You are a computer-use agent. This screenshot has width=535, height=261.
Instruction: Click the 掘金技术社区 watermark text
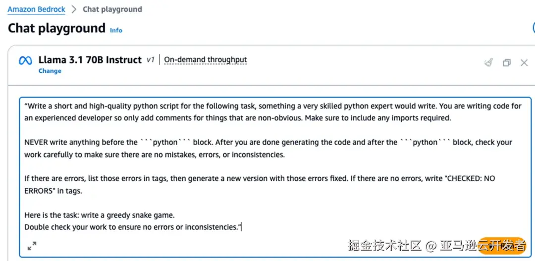click(x=384, y=245)
